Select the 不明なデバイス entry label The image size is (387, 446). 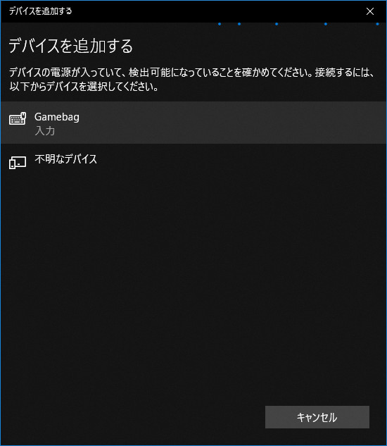click(65, 159)
